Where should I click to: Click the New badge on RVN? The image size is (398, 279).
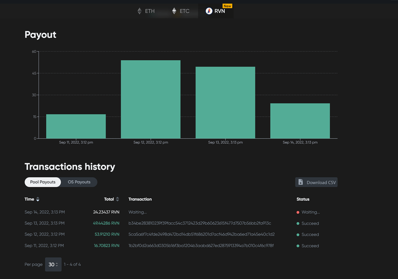pos(227,6)
